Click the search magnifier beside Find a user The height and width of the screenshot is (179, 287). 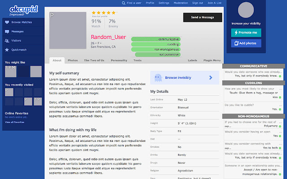tap(124, 3)
